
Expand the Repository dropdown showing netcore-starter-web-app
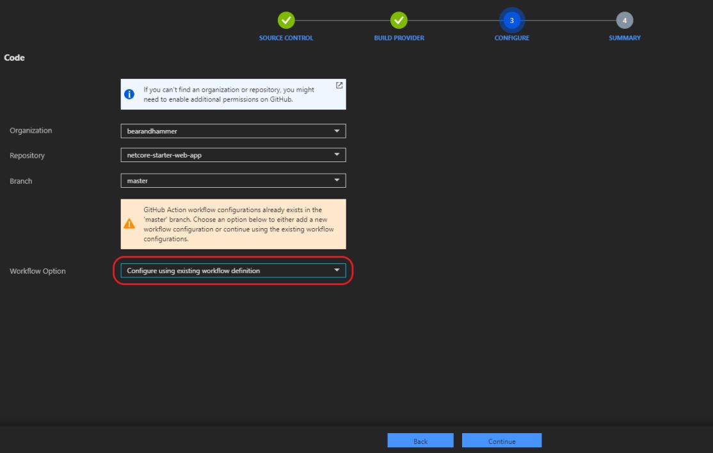(x=232, y=155)
